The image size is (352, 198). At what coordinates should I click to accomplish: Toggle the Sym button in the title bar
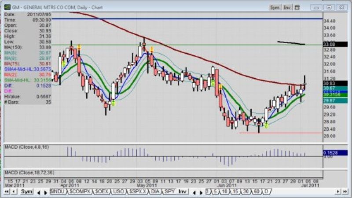[x=275, y=7]
